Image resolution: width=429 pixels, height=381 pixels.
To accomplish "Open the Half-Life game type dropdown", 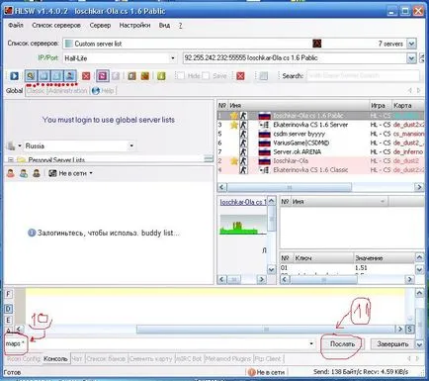I will click(173, 58).
